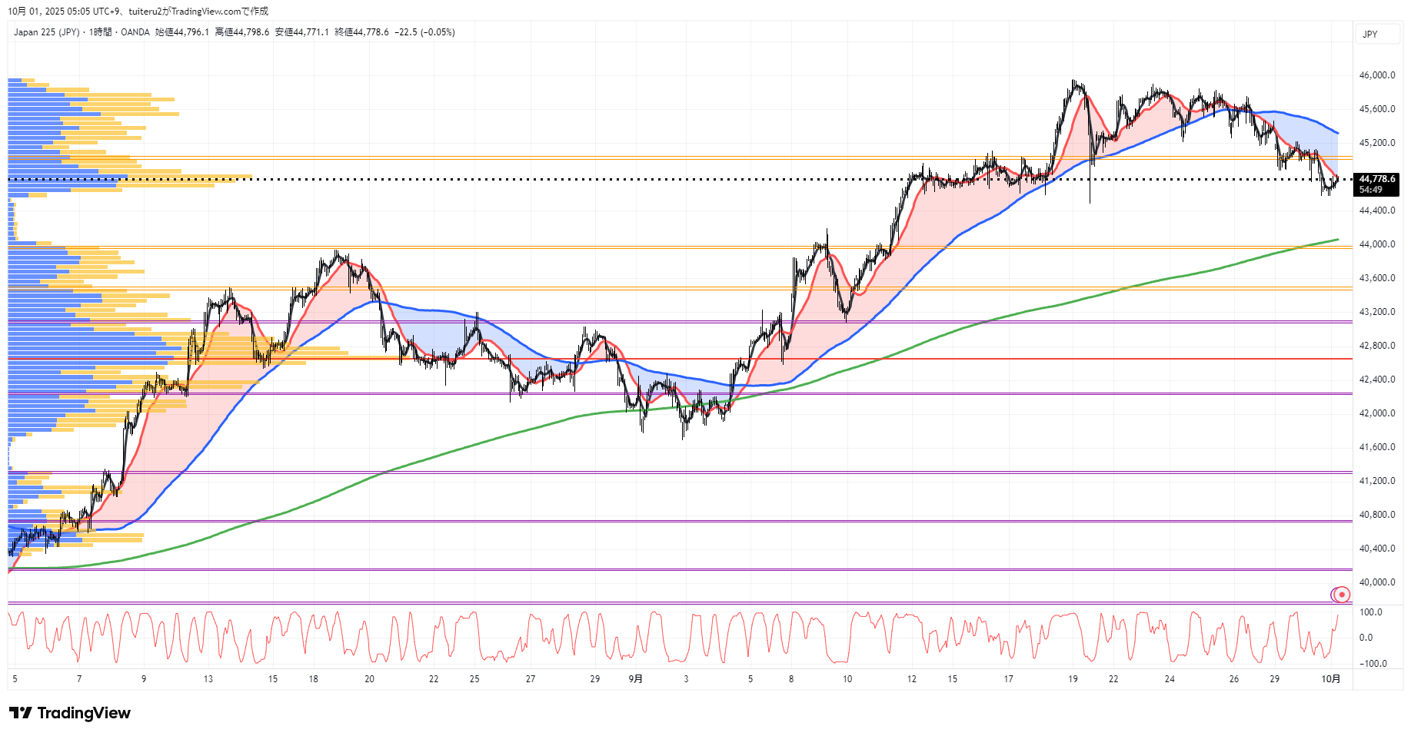The width and height of the screenshot is (1411, 736).
Task: Click the 高値44,798.6 high value in legend
Action: point(242,32)
